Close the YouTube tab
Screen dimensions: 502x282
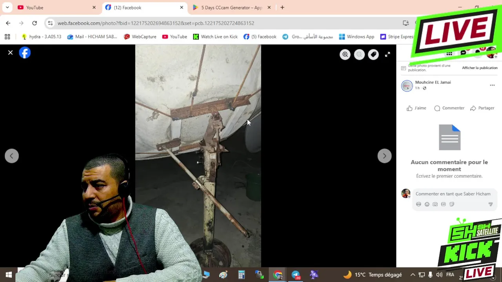[x=94, y=7]
